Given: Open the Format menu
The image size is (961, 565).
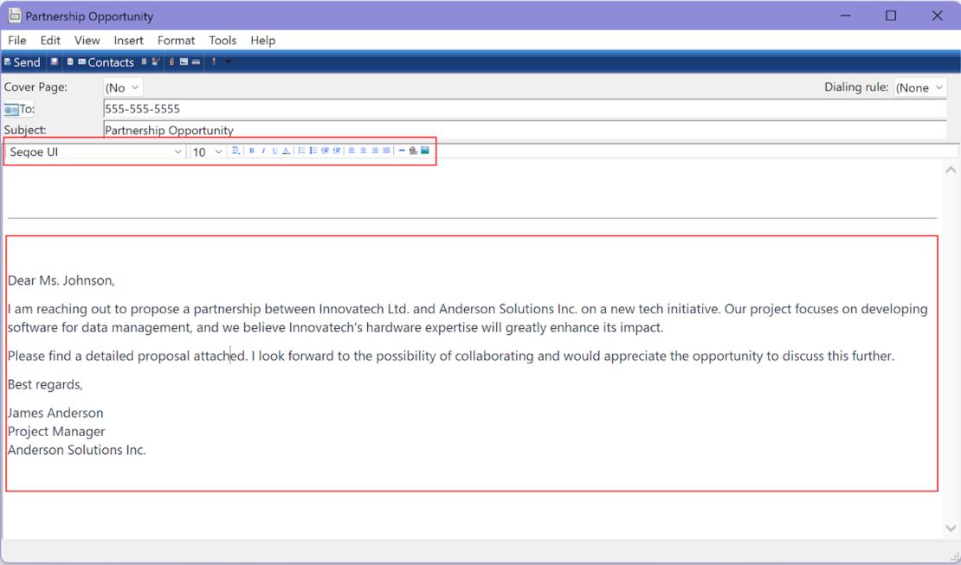Looking at the screenshot, I should [176, 41].
